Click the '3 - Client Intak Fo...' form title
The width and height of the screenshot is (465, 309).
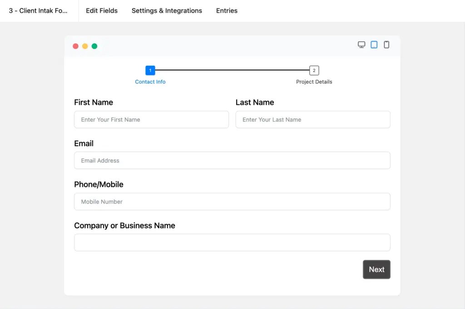38,11
